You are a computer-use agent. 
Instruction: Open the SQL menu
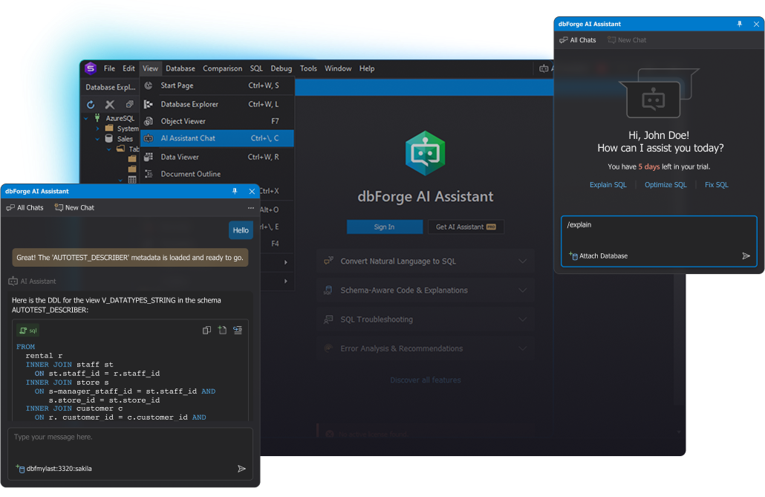pos(256,68)
